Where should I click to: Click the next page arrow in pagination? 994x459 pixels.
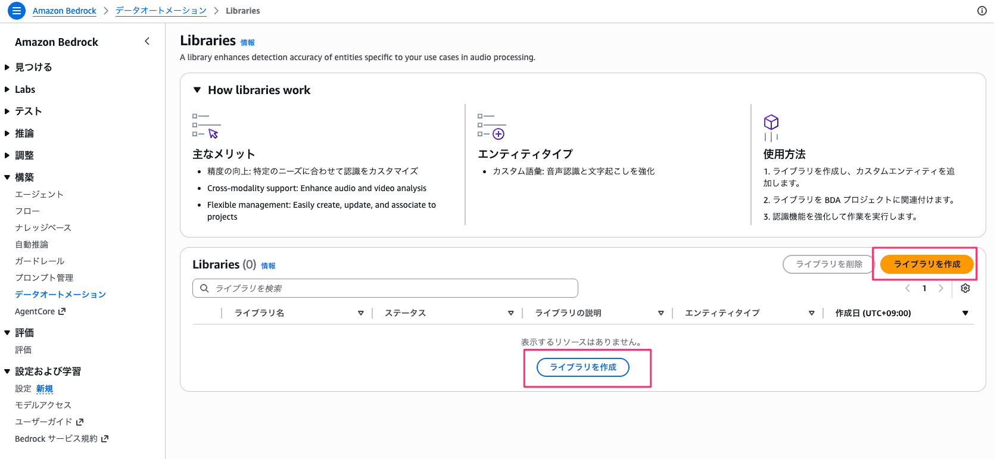click(941, 288)
